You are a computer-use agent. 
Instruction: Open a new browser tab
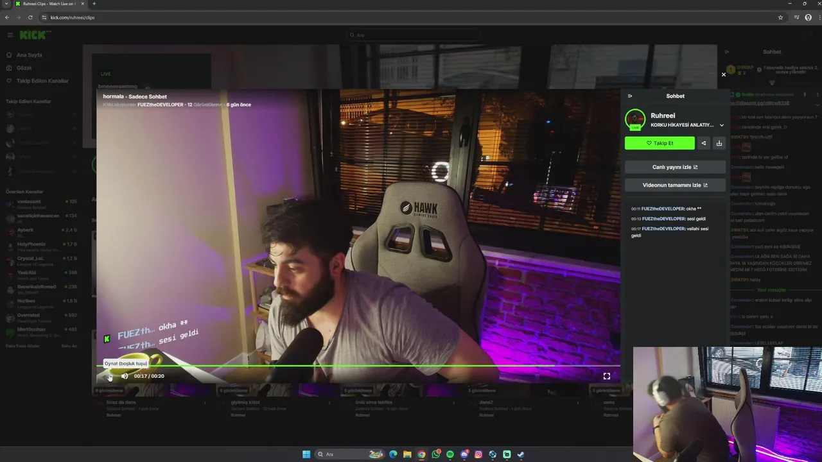tap(94, 4)
